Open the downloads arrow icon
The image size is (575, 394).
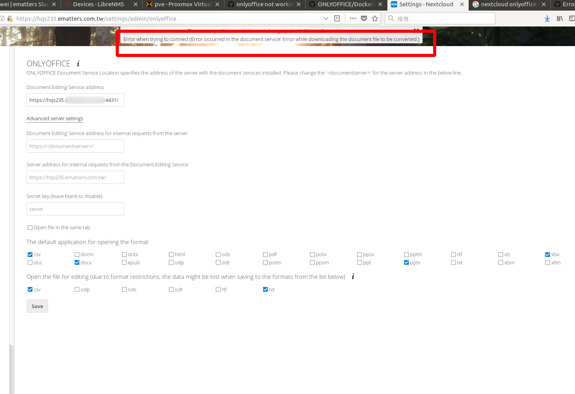(x=547, y=18)
